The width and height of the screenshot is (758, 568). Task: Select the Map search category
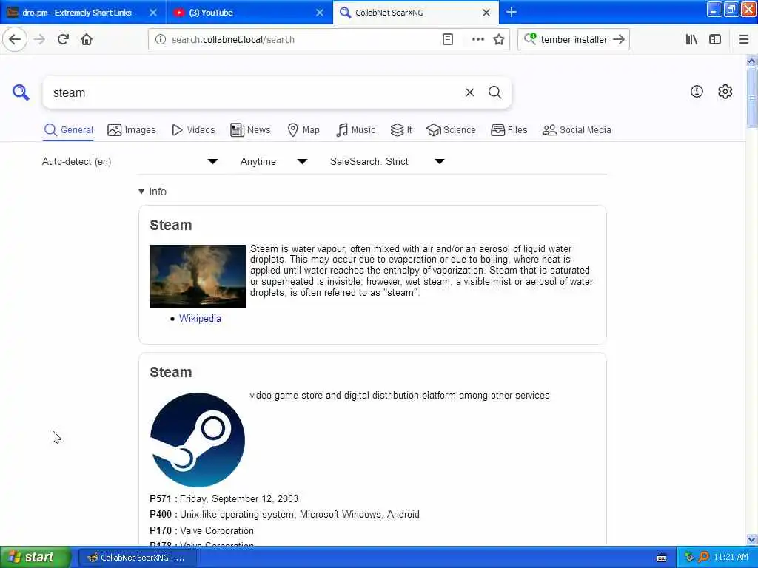(303, 130)
